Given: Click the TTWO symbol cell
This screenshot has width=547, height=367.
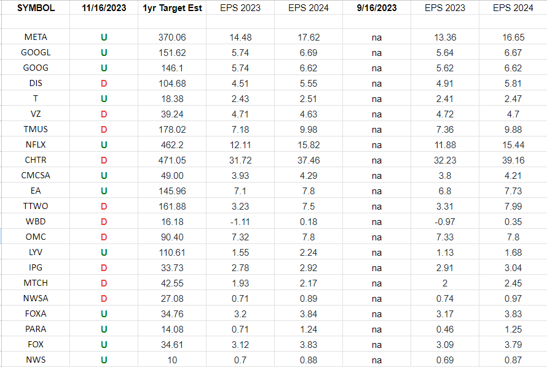Looking at the screenshot, I should [x=36, y=206].
